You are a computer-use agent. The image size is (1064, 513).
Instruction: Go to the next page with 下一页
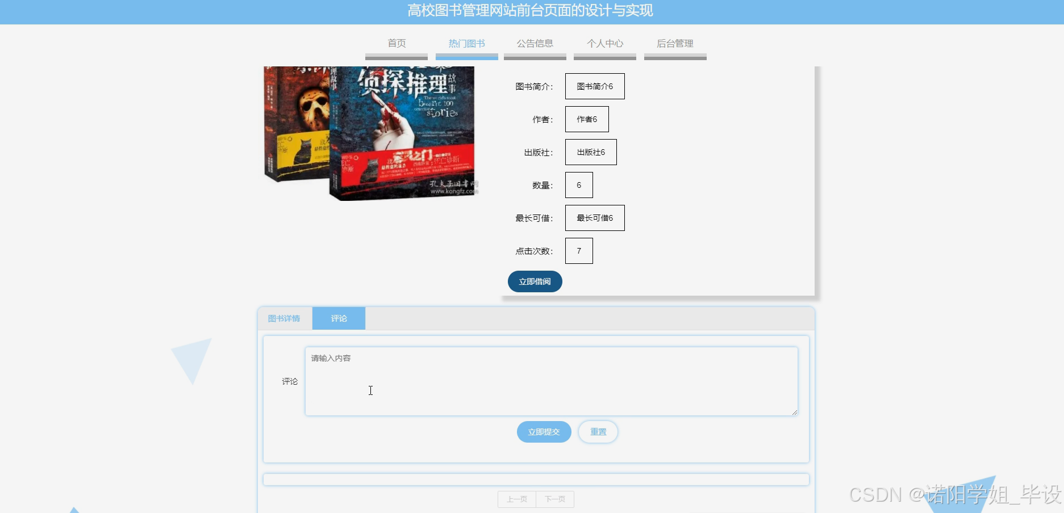(x=554, y=499)
